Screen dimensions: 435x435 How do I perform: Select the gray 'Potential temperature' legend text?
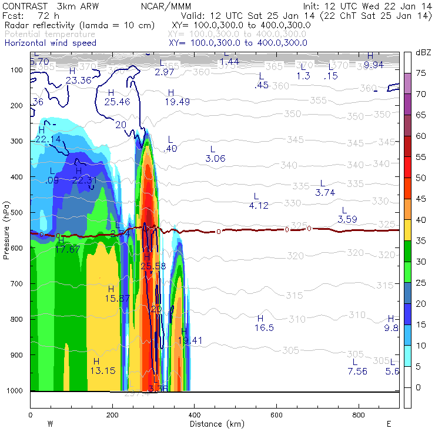click(50, 34)
